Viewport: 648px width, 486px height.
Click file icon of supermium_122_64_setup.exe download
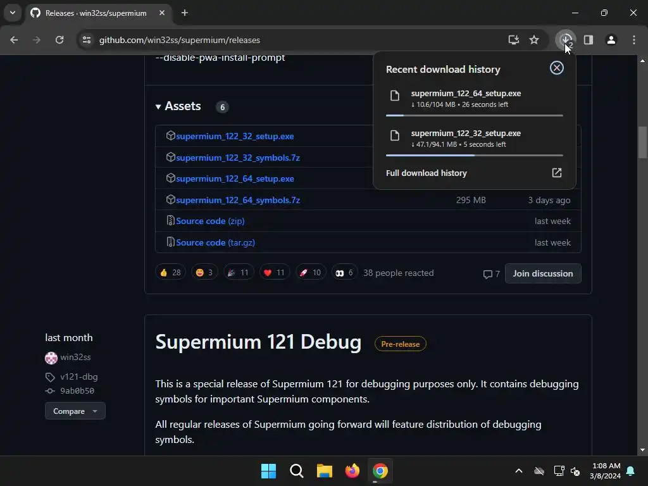click(x=395, y=96)
